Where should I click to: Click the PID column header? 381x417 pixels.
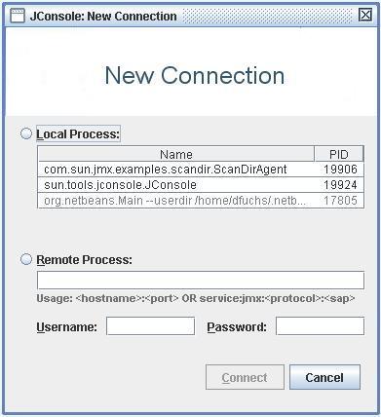point(339,154)
